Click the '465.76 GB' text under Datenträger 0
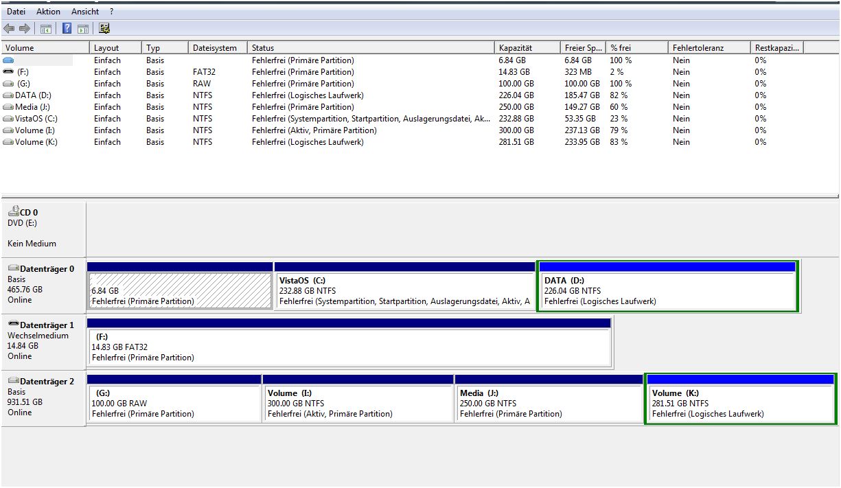 pyautogui.click(x=25, y=290)
